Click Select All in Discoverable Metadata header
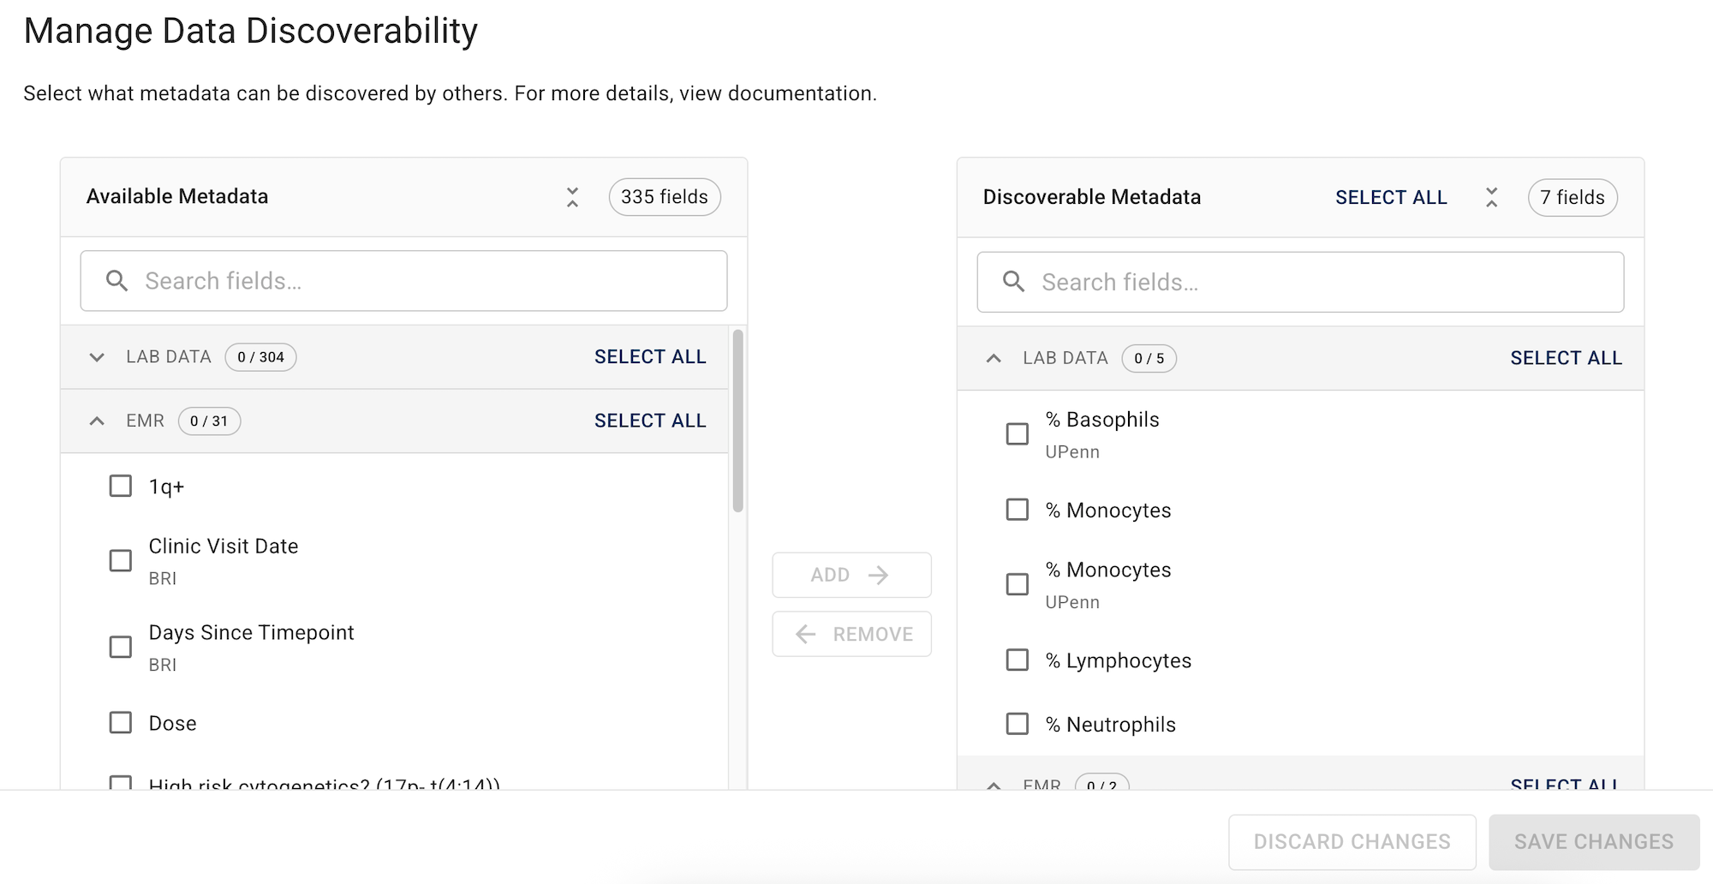 [1390, 198]
